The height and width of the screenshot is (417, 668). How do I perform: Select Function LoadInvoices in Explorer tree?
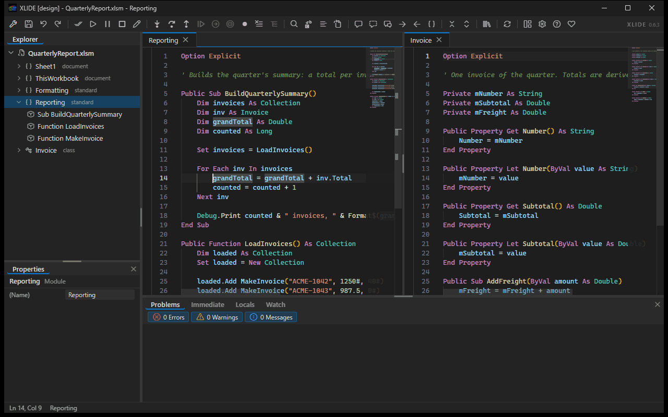(72, 126)
